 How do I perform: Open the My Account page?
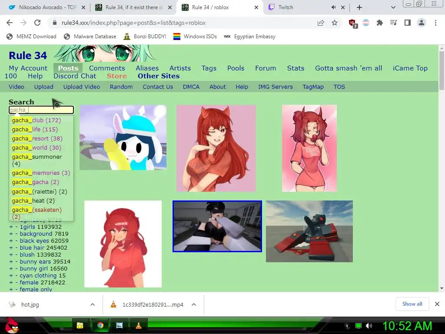28,68
